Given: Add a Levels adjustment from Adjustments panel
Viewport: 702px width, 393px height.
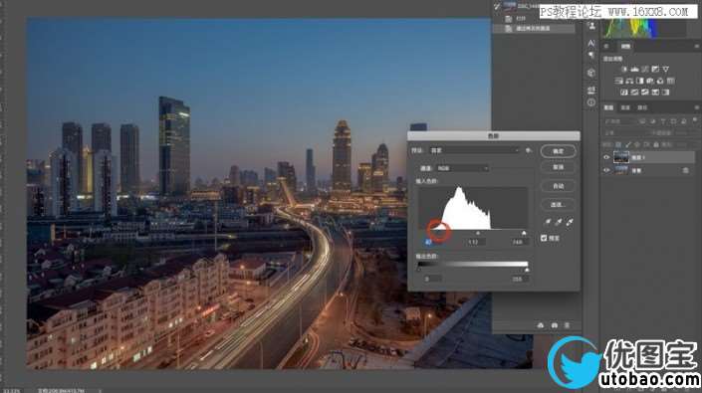Looking at the screenshot, I should pos(635,70).
